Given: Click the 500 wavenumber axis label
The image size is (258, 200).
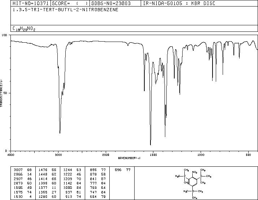Looking at the screenshot, I should pyautogui.click(x=248, y=155).
